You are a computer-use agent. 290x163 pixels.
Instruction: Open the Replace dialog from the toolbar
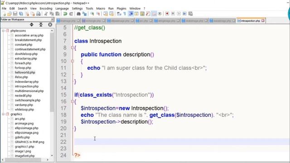click(x=85, y=14)
